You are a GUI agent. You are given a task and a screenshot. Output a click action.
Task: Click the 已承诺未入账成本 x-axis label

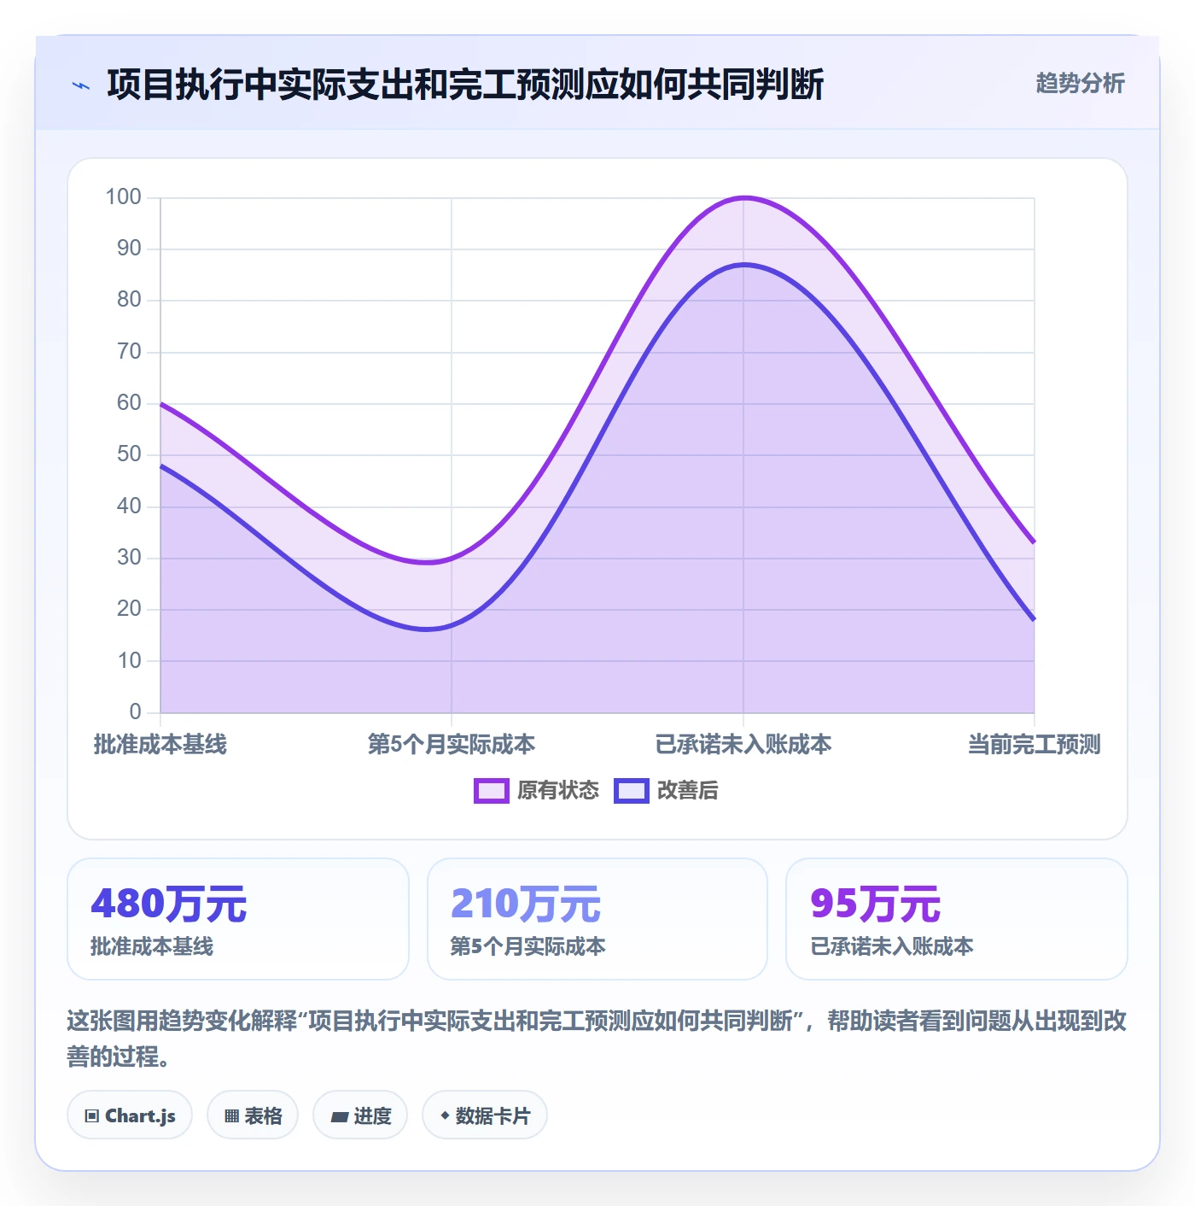(x=743, y=745)
